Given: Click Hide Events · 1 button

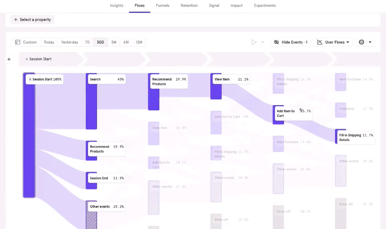Looking at the screenshot, I should 290,42.
